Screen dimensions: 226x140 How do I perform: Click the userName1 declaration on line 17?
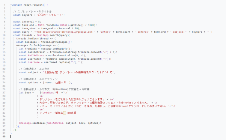pyautogui.click(x=35, y=59)
